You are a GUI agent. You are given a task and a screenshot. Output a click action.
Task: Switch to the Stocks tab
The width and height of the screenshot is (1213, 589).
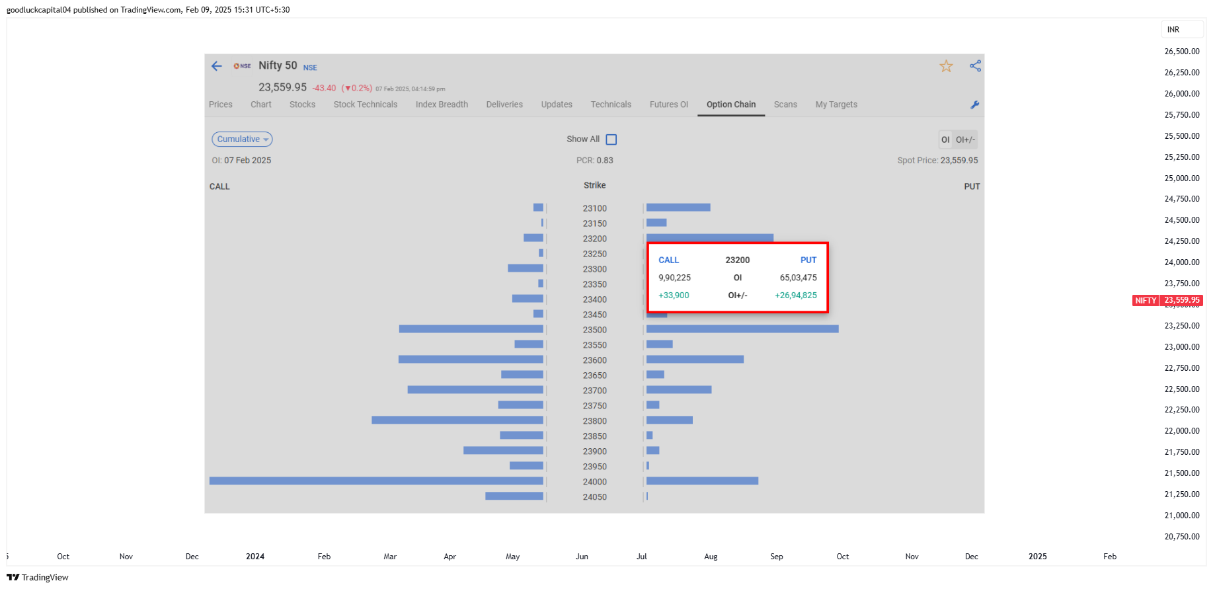(x=302, y=104)
